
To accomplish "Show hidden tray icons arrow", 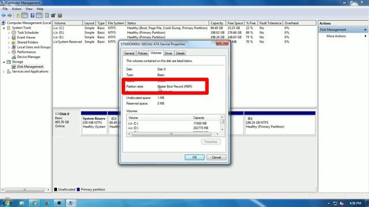I will click(329, 203).
